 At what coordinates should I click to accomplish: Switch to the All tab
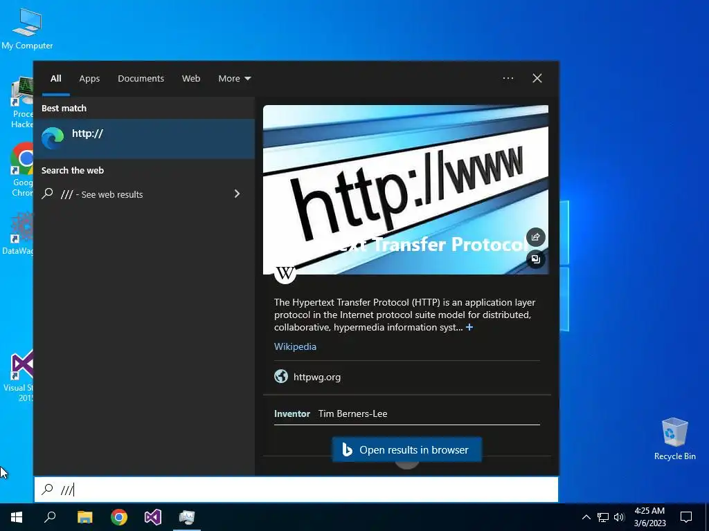(x=55, y=78)
